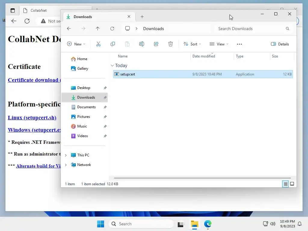
Task: Click Certificate download link in browser
Action: 34,80
